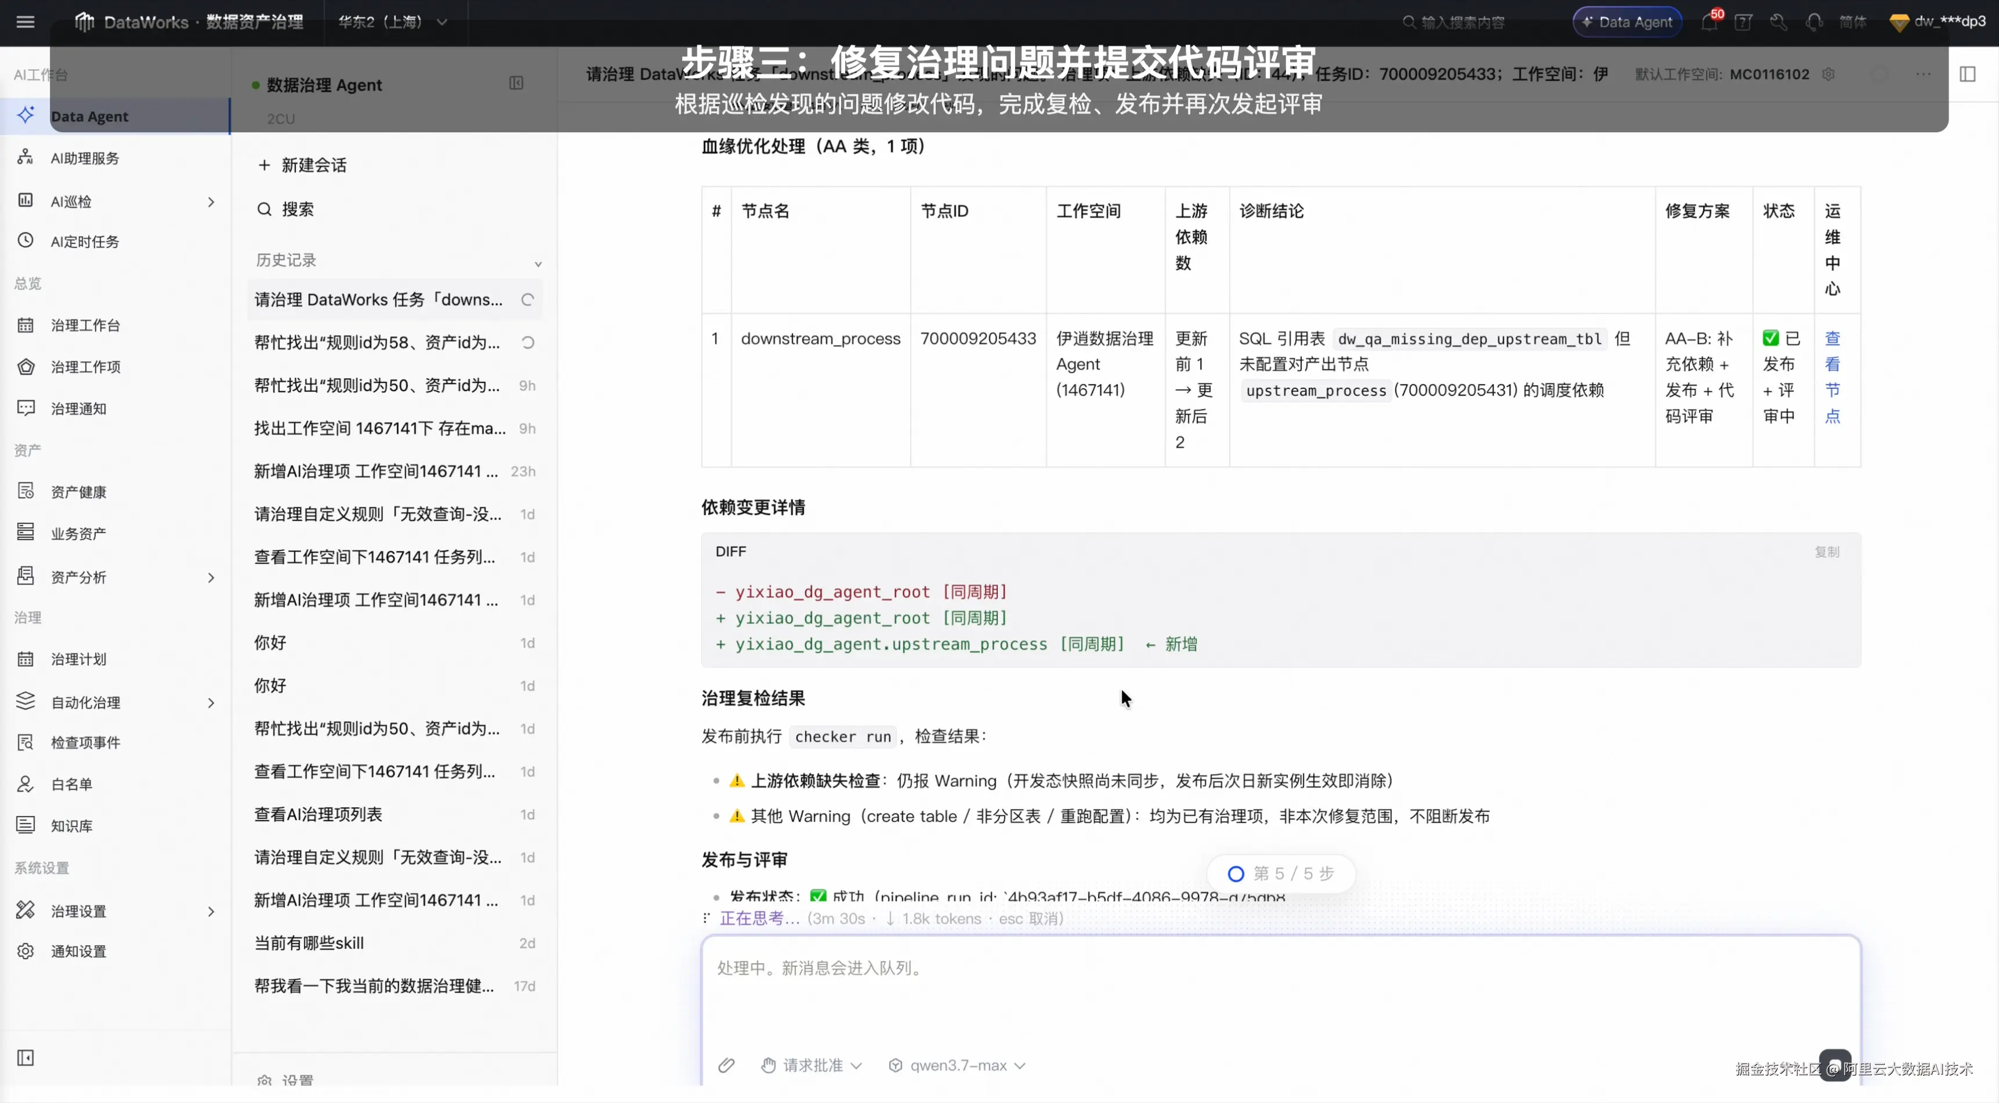Open conversation 查看AI治理项列表
The width and height of the screenshot is (1999, 1103).
click(x=394, y=814)
